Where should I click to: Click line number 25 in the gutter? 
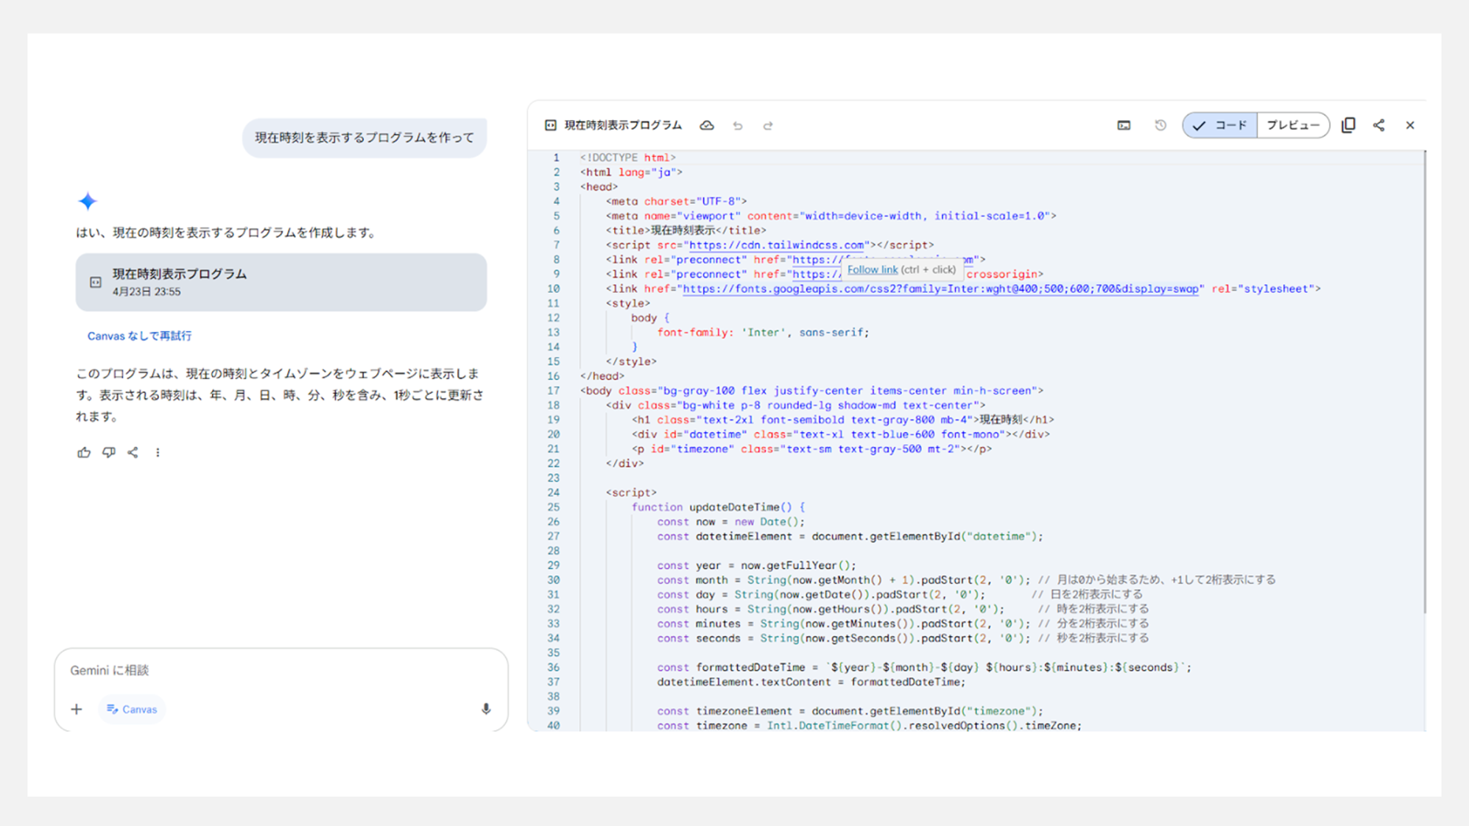tap(553, 507)
